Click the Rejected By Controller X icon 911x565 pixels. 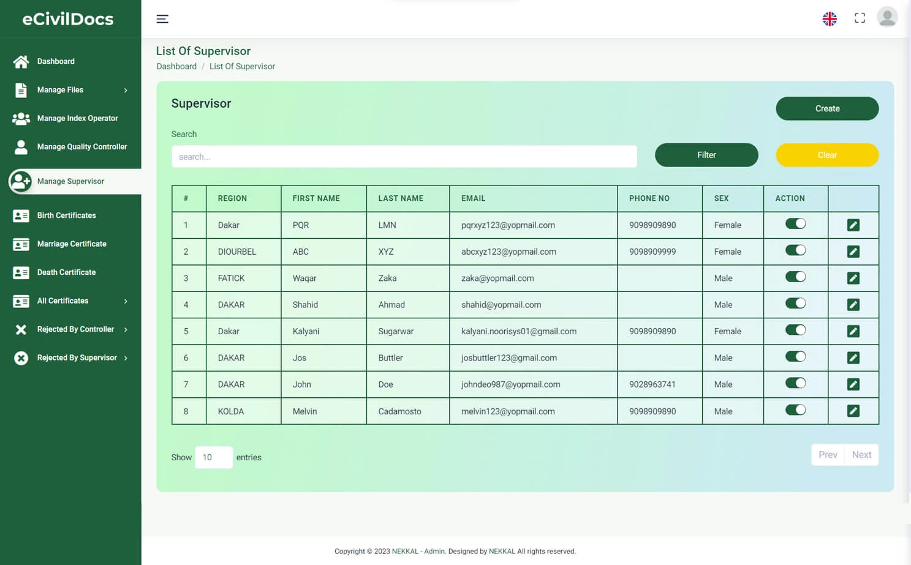click(21, 329)
